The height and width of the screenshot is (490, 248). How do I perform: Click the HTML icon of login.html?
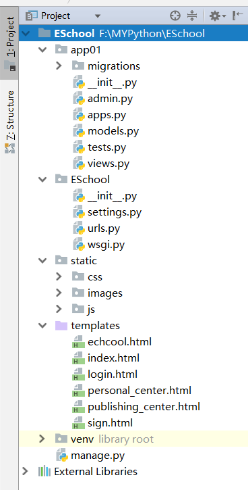tap(79, 374)
